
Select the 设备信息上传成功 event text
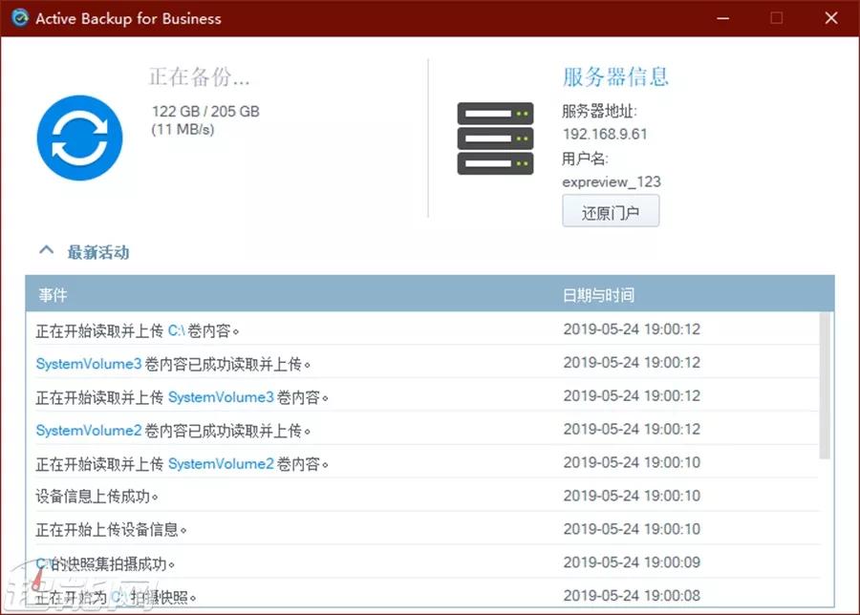[97, 497]
